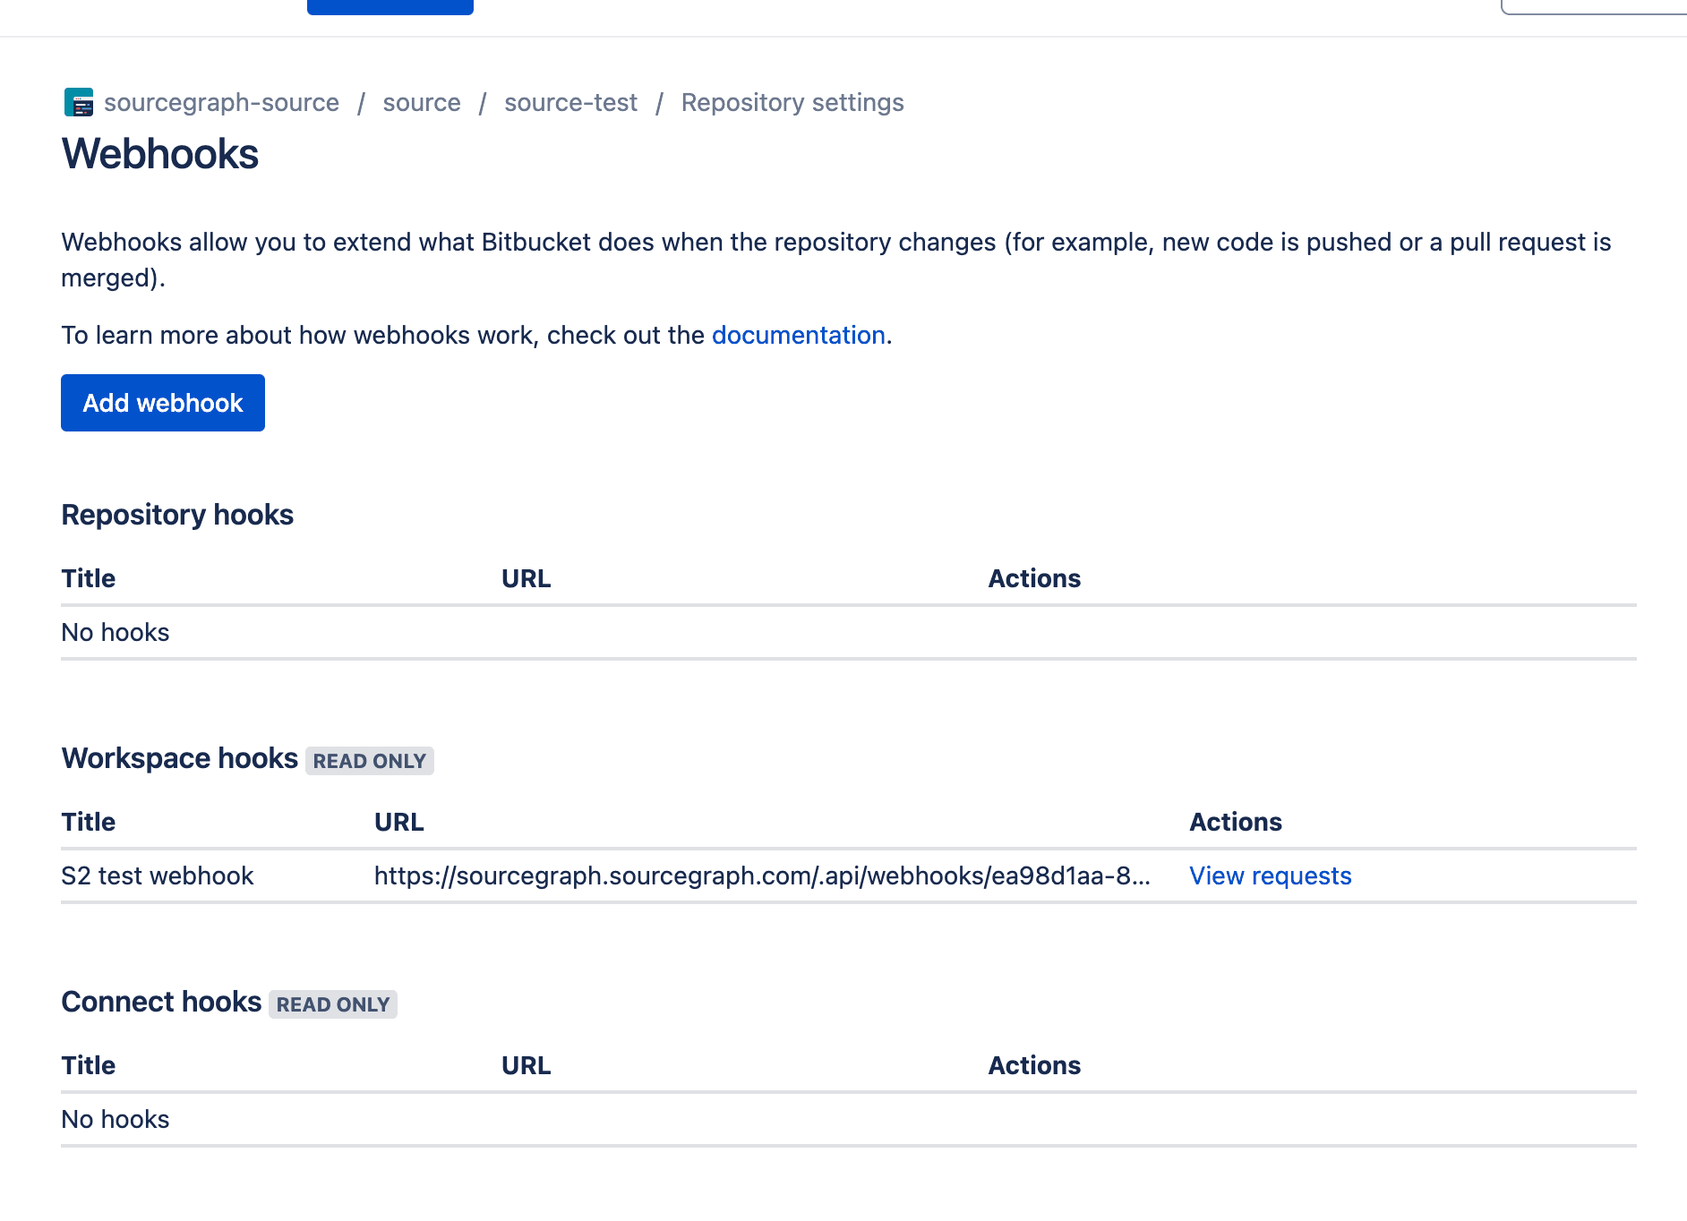Click No hooks under Repository hooks
1687x1221 pixels.
(116, 632)
